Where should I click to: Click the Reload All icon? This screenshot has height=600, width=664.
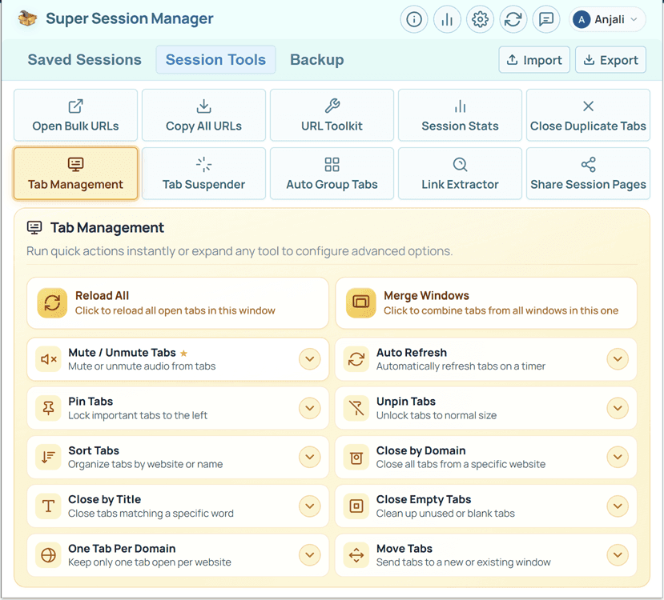point(52,302)
